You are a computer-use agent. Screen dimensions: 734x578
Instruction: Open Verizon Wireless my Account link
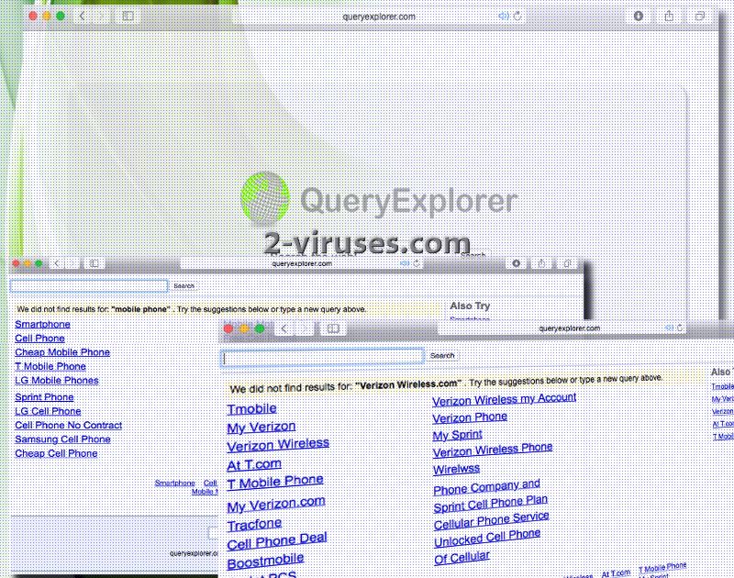(x=504, y=399)
